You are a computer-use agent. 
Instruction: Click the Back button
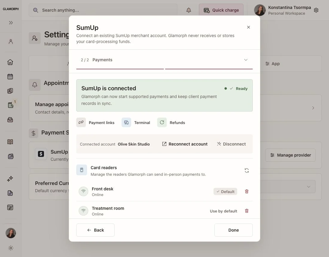point(95,230)
